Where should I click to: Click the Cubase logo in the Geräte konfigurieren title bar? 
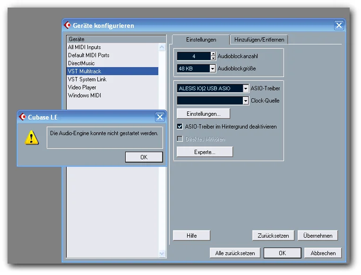[68, 25]
